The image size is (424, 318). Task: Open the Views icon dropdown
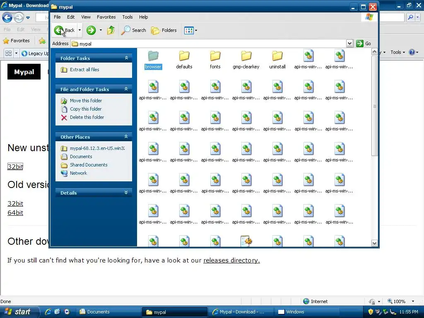[x=190, y=31]
